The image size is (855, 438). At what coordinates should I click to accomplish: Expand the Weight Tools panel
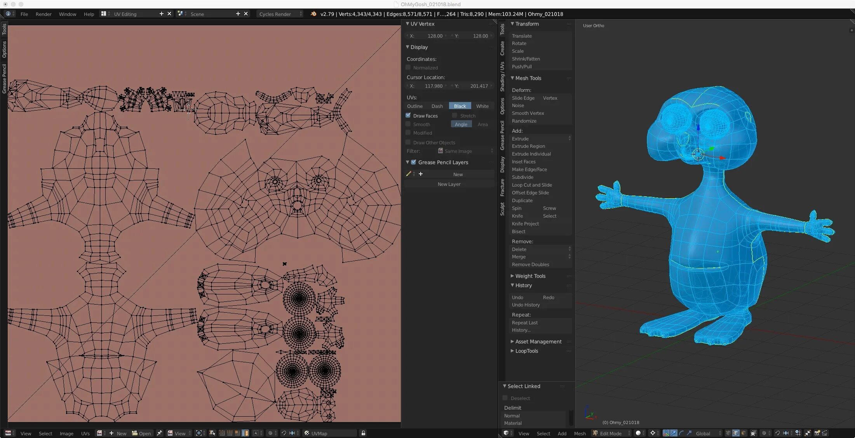click(530, 276)
